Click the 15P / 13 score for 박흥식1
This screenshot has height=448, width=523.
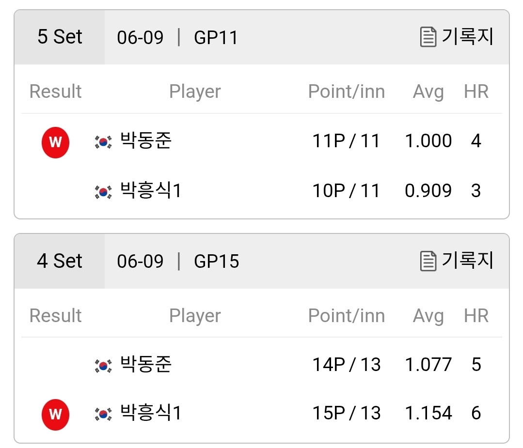(x=346, y=413)
